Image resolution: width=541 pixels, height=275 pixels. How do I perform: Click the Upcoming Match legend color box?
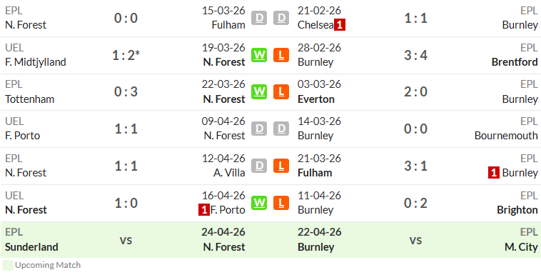point(8,265)
